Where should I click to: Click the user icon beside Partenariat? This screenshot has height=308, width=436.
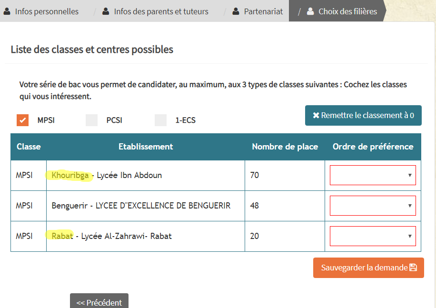236,11
